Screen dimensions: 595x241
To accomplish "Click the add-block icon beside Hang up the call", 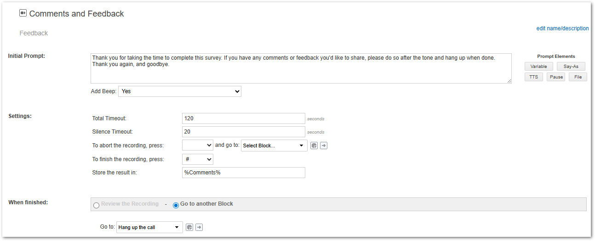I will point(189,227).
